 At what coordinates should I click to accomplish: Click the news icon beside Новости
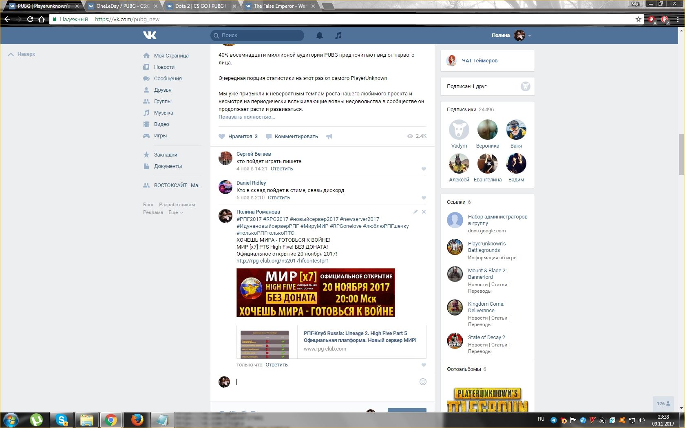146,67
